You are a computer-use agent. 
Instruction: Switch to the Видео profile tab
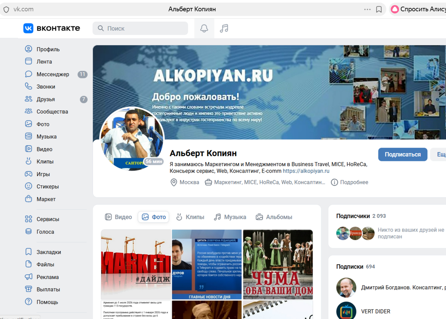[119, 217]
